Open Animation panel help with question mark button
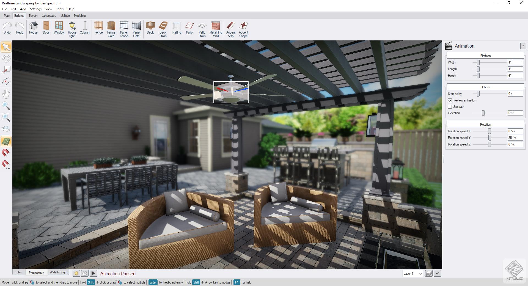The width and height of the screenshot is (528, 286). click(x=522, y=46)
